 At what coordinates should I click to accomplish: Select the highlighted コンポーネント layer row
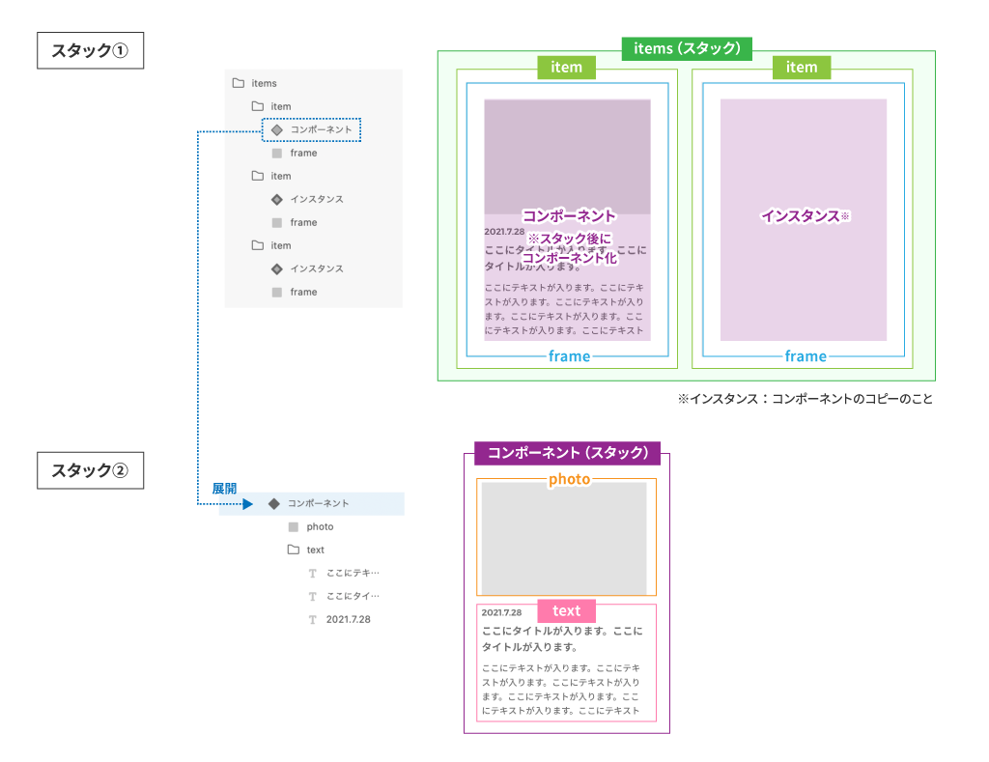coord(312,504)
